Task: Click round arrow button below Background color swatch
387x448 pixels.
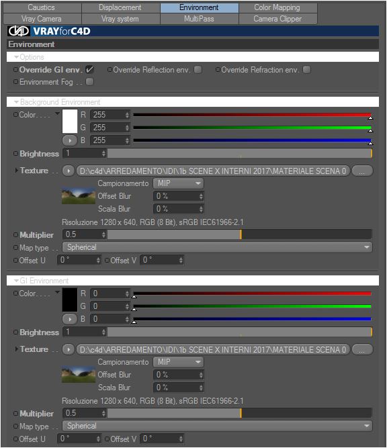Action: pos(70,140)
